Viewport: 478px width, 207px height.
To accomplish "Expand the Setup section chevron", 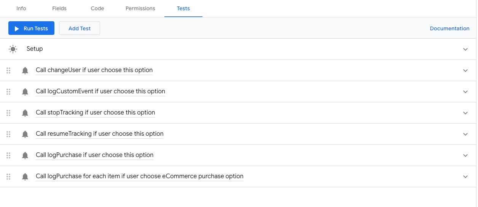I will click(x=465, y=49).
